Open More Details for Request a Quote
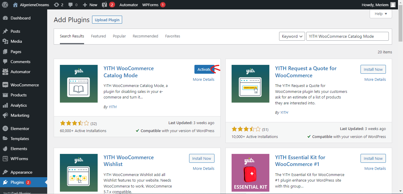Screen dimensions: 403x194 tap(375, 79)
